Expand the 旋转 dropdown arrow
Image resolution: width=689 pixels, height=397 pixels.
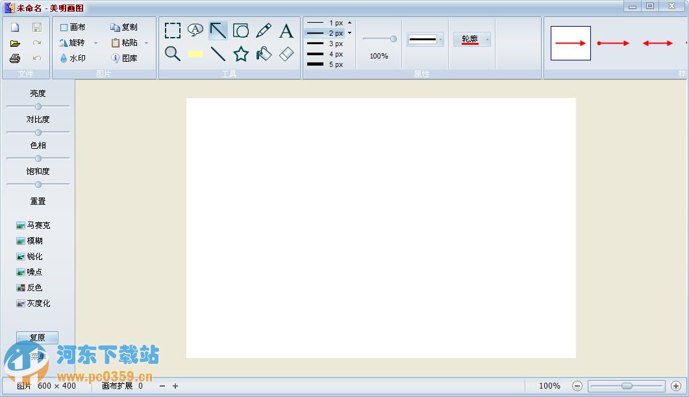coord(96,43)
